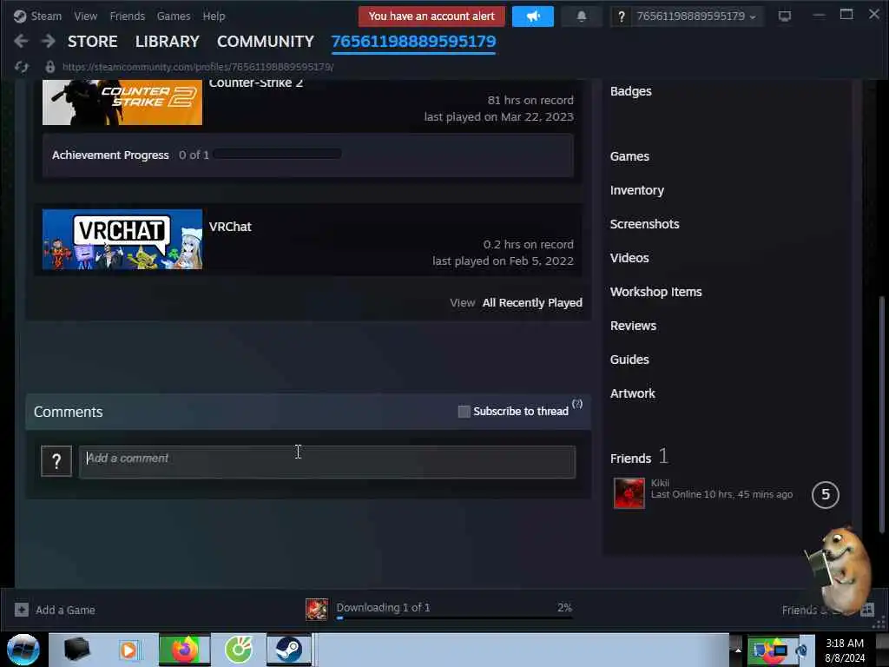The width and height of the screenshot is (889, 667).
Task: Open the Windows Start orb
Action: click(x=23, y=650)
